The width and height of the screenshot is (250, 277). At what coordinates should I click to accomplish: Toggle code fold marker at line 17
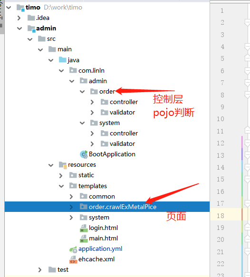coord(247,204)
